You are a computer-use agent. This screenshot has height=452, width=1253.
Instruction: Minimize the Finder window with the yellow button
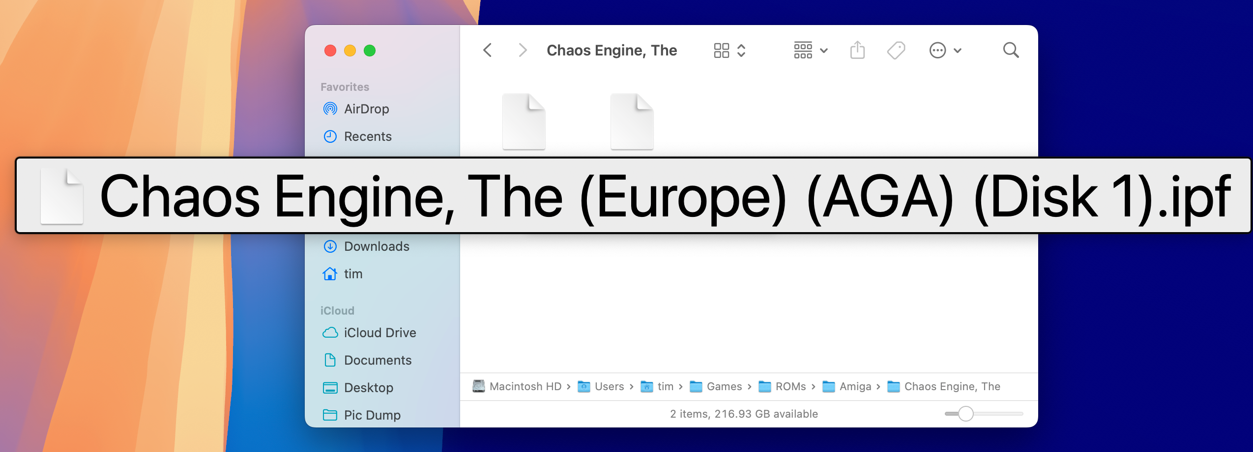click(350, 51)
